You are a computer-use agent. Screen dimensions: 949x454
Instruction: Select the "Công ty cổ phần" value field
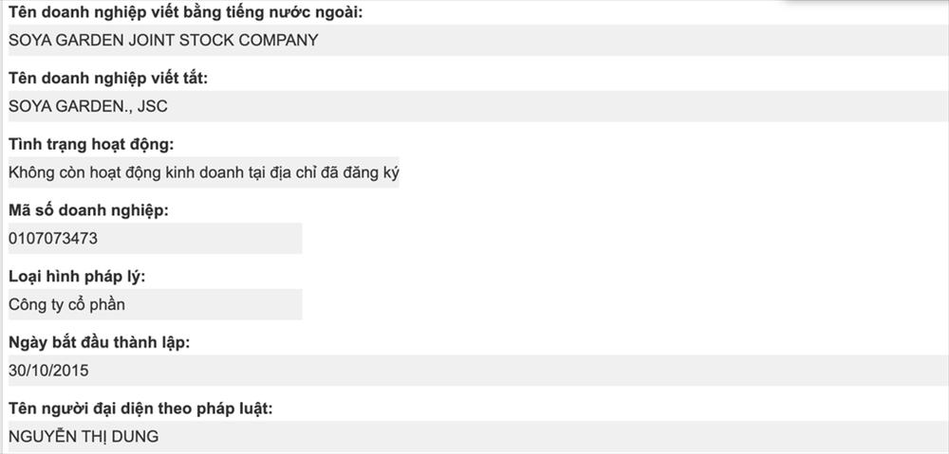click(x=153, y=305)
